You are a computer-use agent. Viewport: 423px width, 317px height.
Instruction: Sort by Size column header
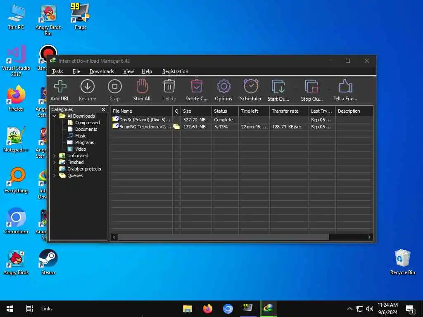pos(196,111)
